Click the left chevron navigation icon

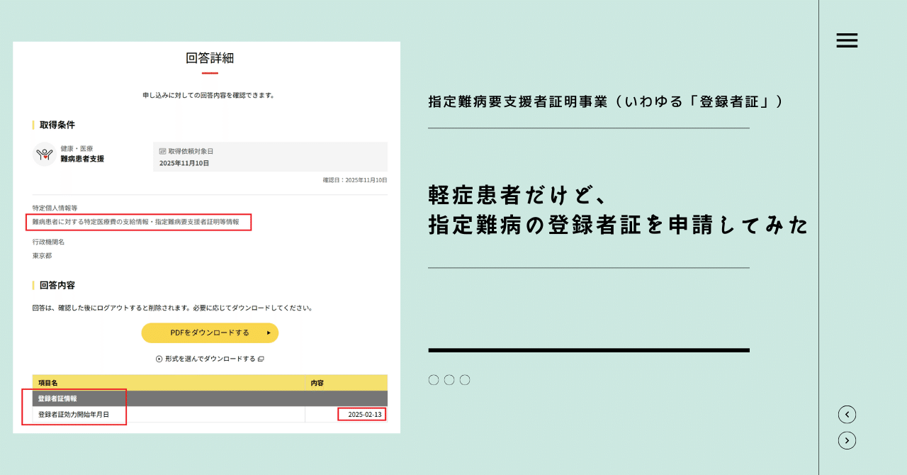coord(847,414)
